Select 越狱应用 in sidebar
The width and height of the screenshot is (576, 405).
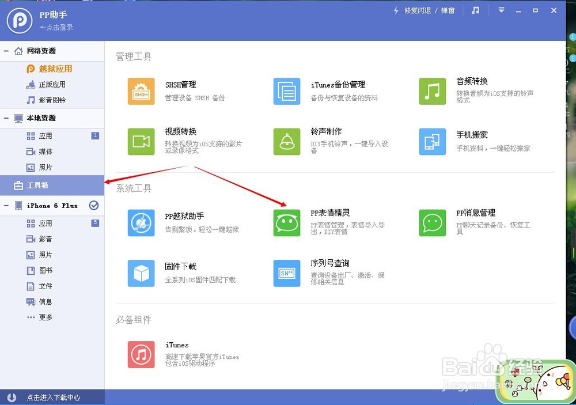[52, 69]
